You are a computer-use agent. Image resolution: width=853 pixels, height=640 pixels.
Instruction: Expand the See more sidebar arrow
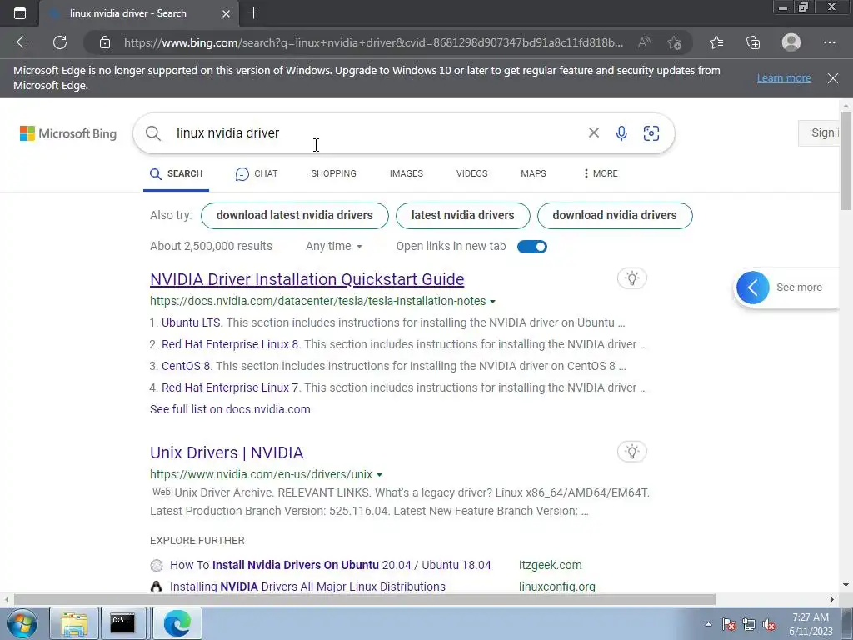click(x=753, y=287)
